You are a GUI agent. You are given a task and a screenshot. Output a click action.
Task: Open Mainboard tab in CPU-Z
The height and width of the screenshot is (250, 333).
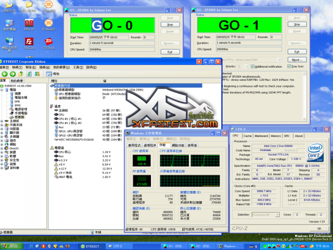pyautogui.click(x=261, y=136)
